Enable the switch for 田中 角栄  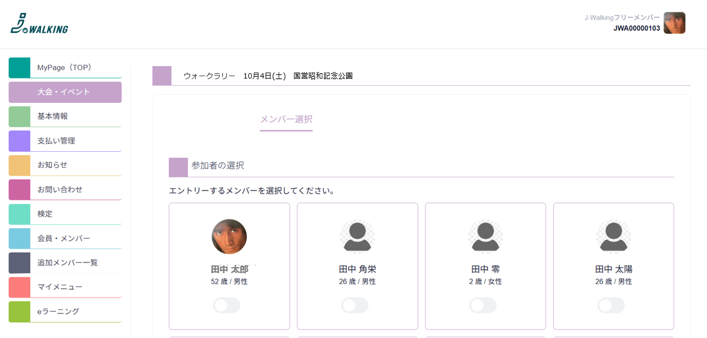(x=355, y=305)
